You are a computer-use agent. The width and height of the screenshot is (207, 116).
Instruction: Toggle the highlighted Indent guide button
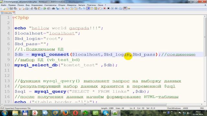pos(88,9)
